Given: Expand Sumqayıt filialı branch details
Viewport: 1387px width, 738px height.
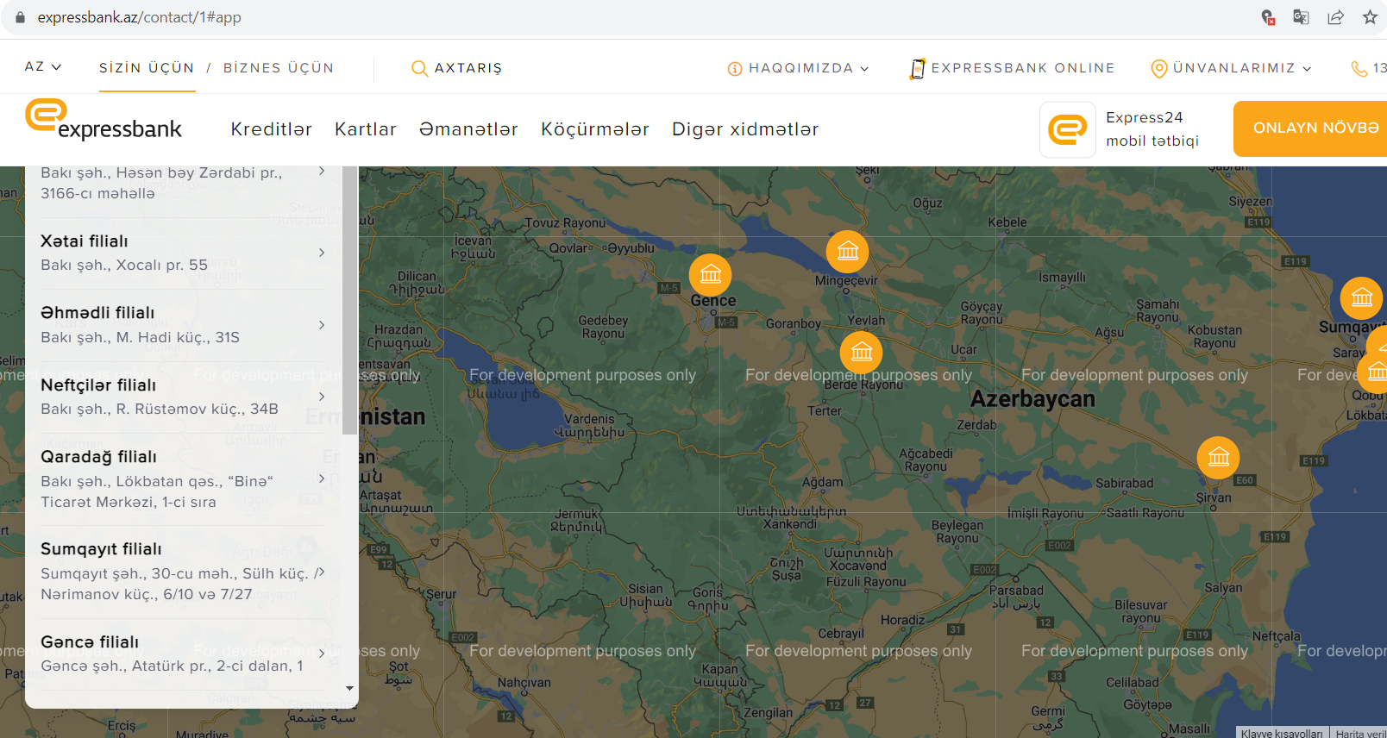Looking at the screenshot, I should click(322, 572).
